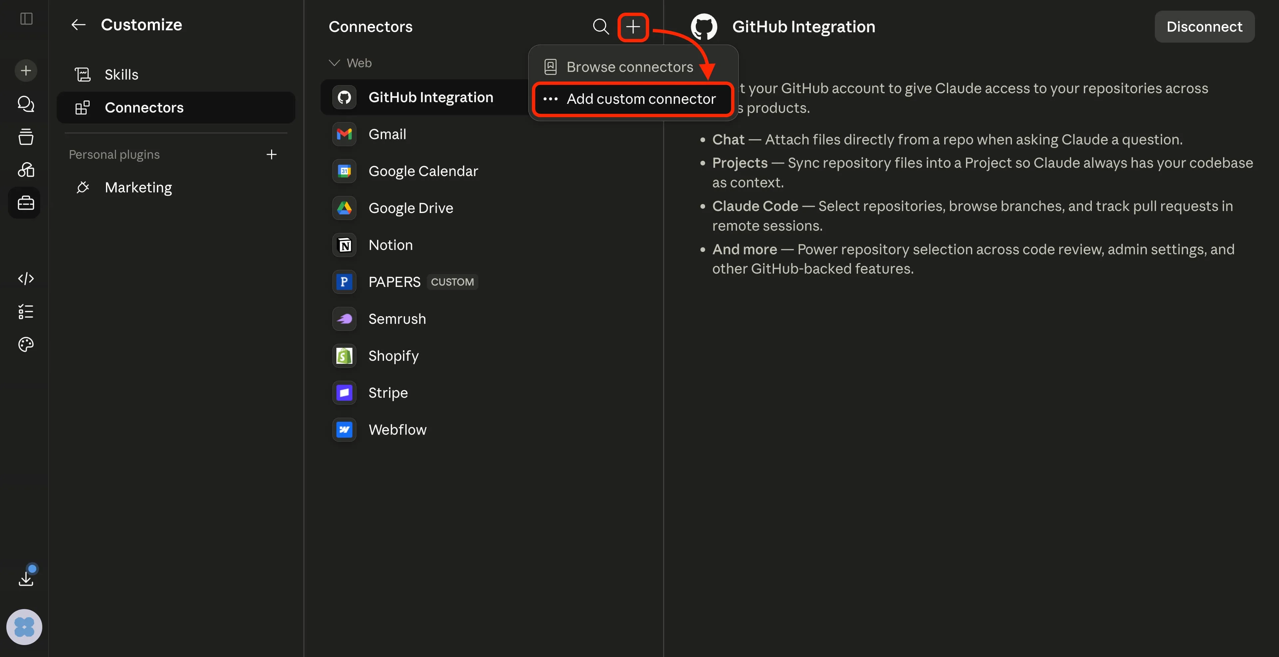Select the Notion name

[x=390, y=245]
